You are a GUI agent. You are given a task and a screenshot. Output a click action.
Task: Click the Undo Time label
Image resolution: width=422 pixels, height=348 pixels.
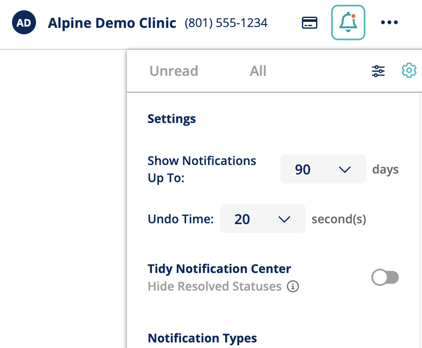coord(181,219)
